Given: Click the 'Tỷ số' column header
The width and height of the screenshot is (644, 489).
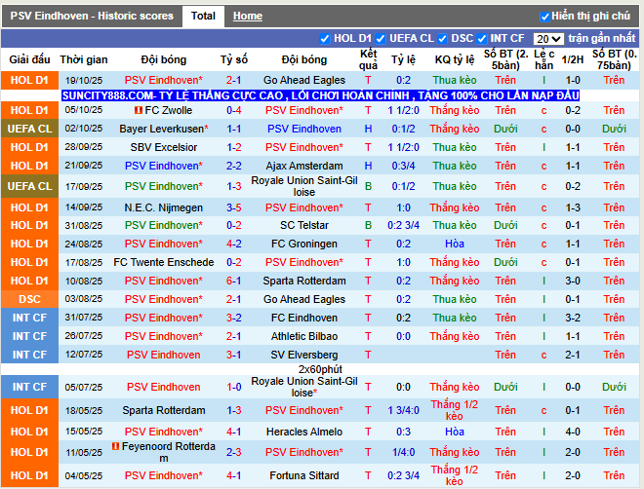Looking at the screenshot, I should 234,59.
